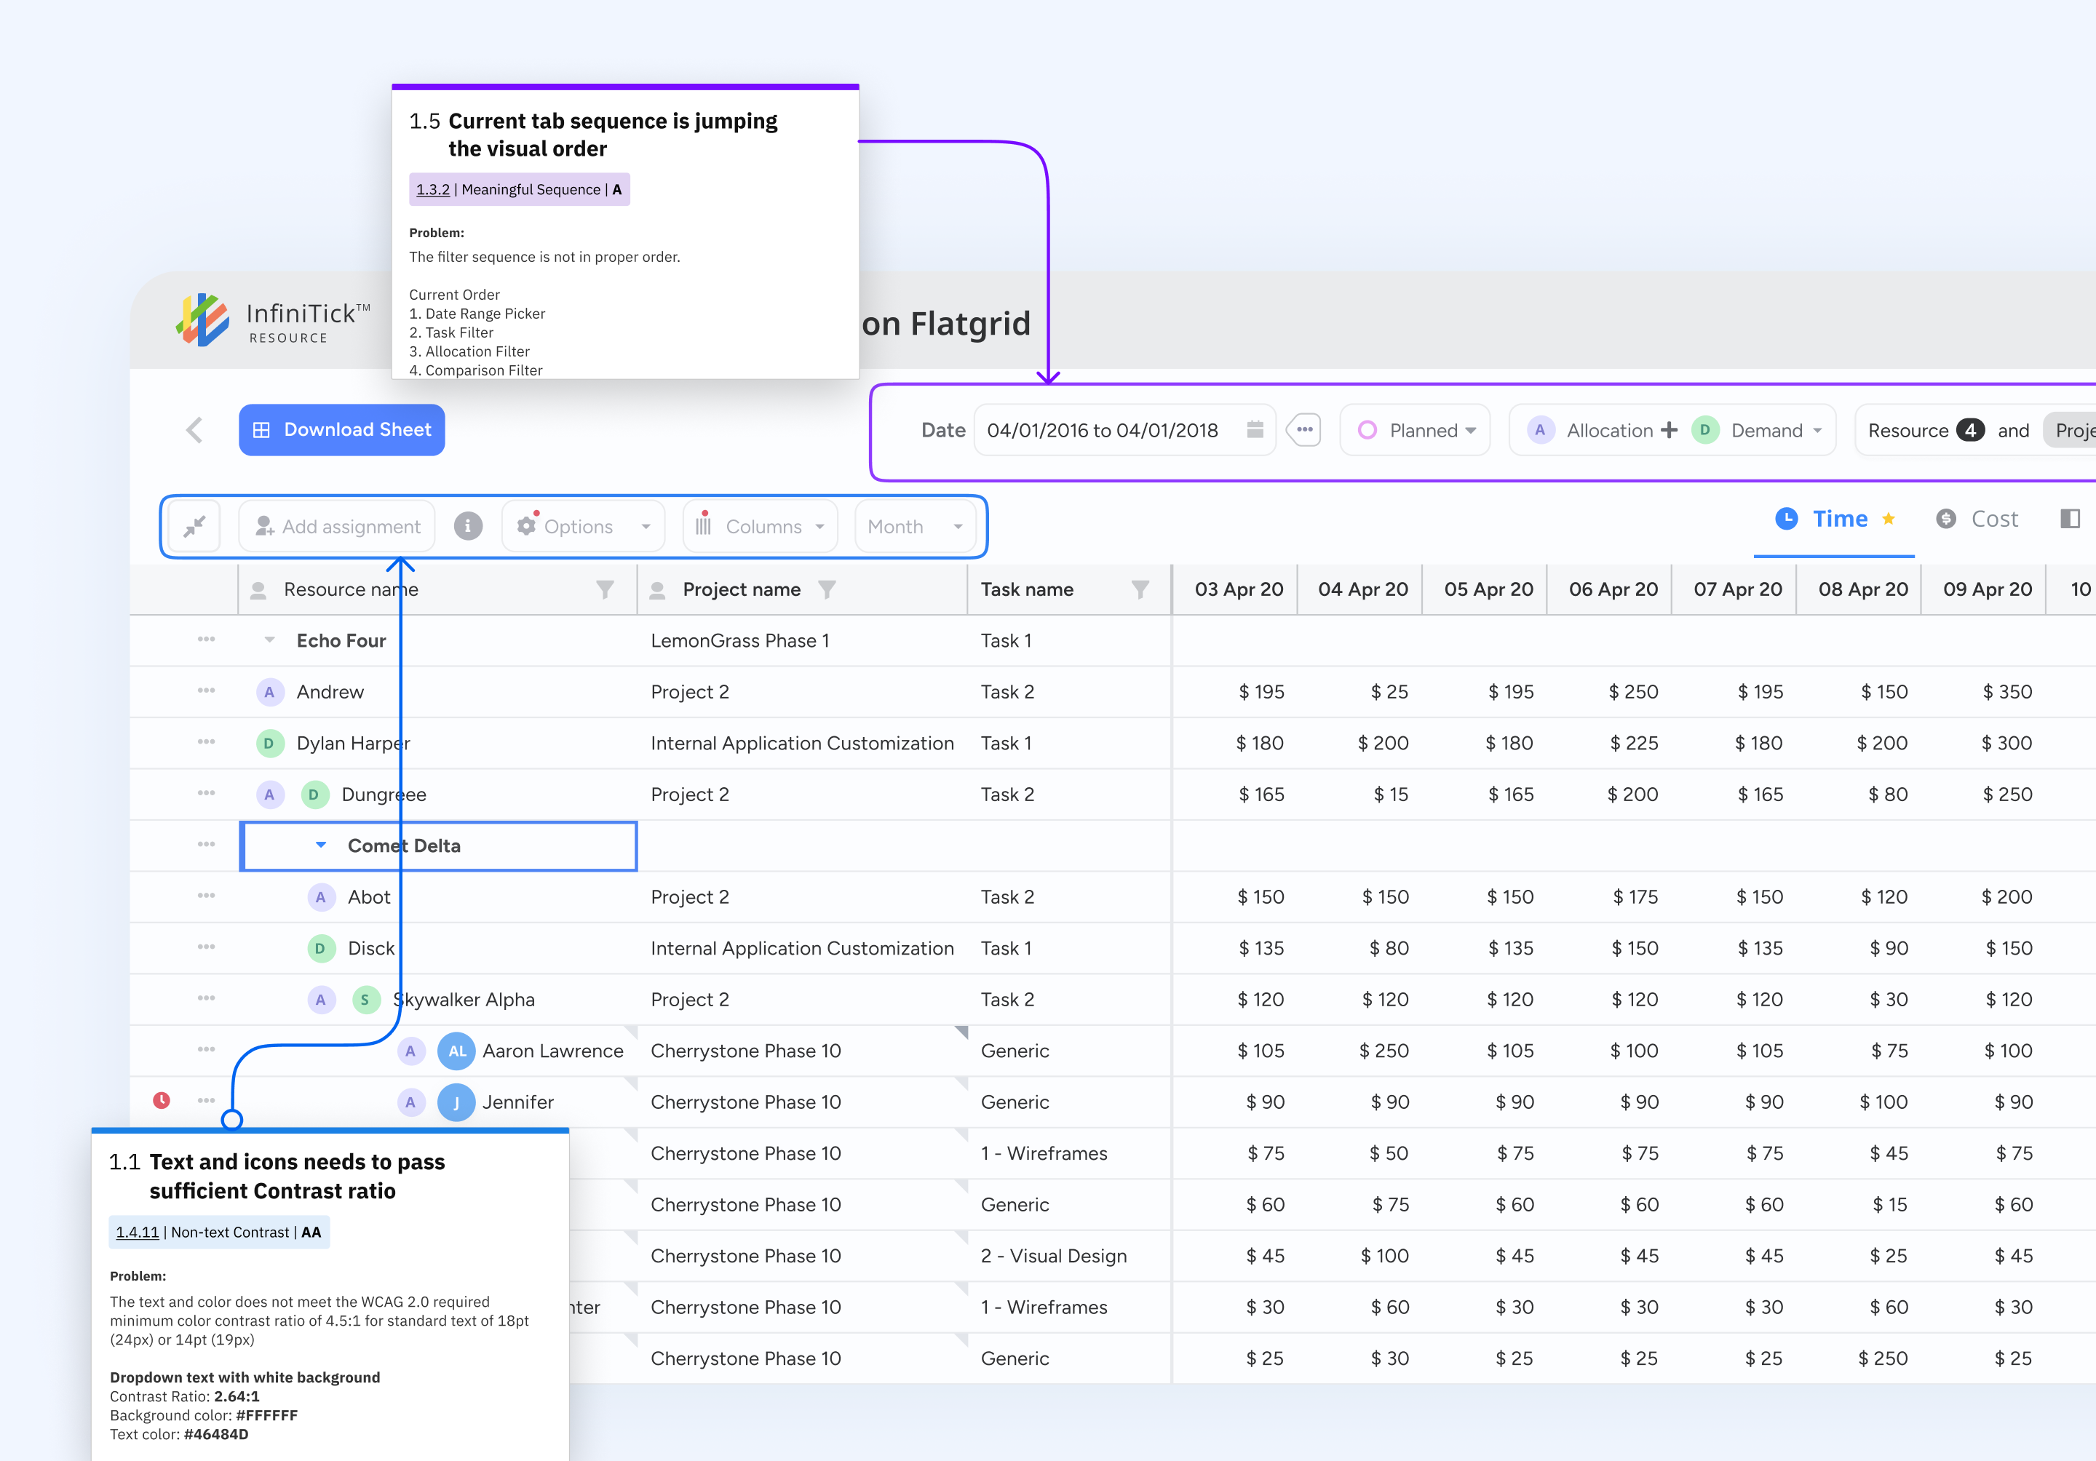Open the Month view dropdown
Image resolution: width=2096 pixels, height=1461 pixels.
914,527
